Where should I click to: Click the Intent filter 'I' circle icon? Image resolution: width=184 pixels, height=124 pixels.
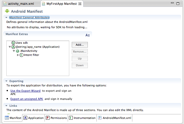coord(21,55)
